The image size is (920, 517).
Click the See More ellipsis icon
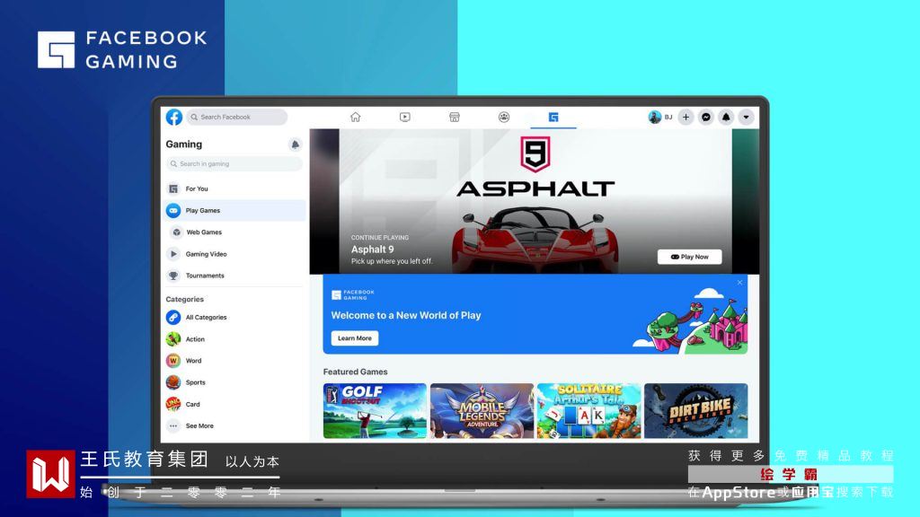point(173,425)
